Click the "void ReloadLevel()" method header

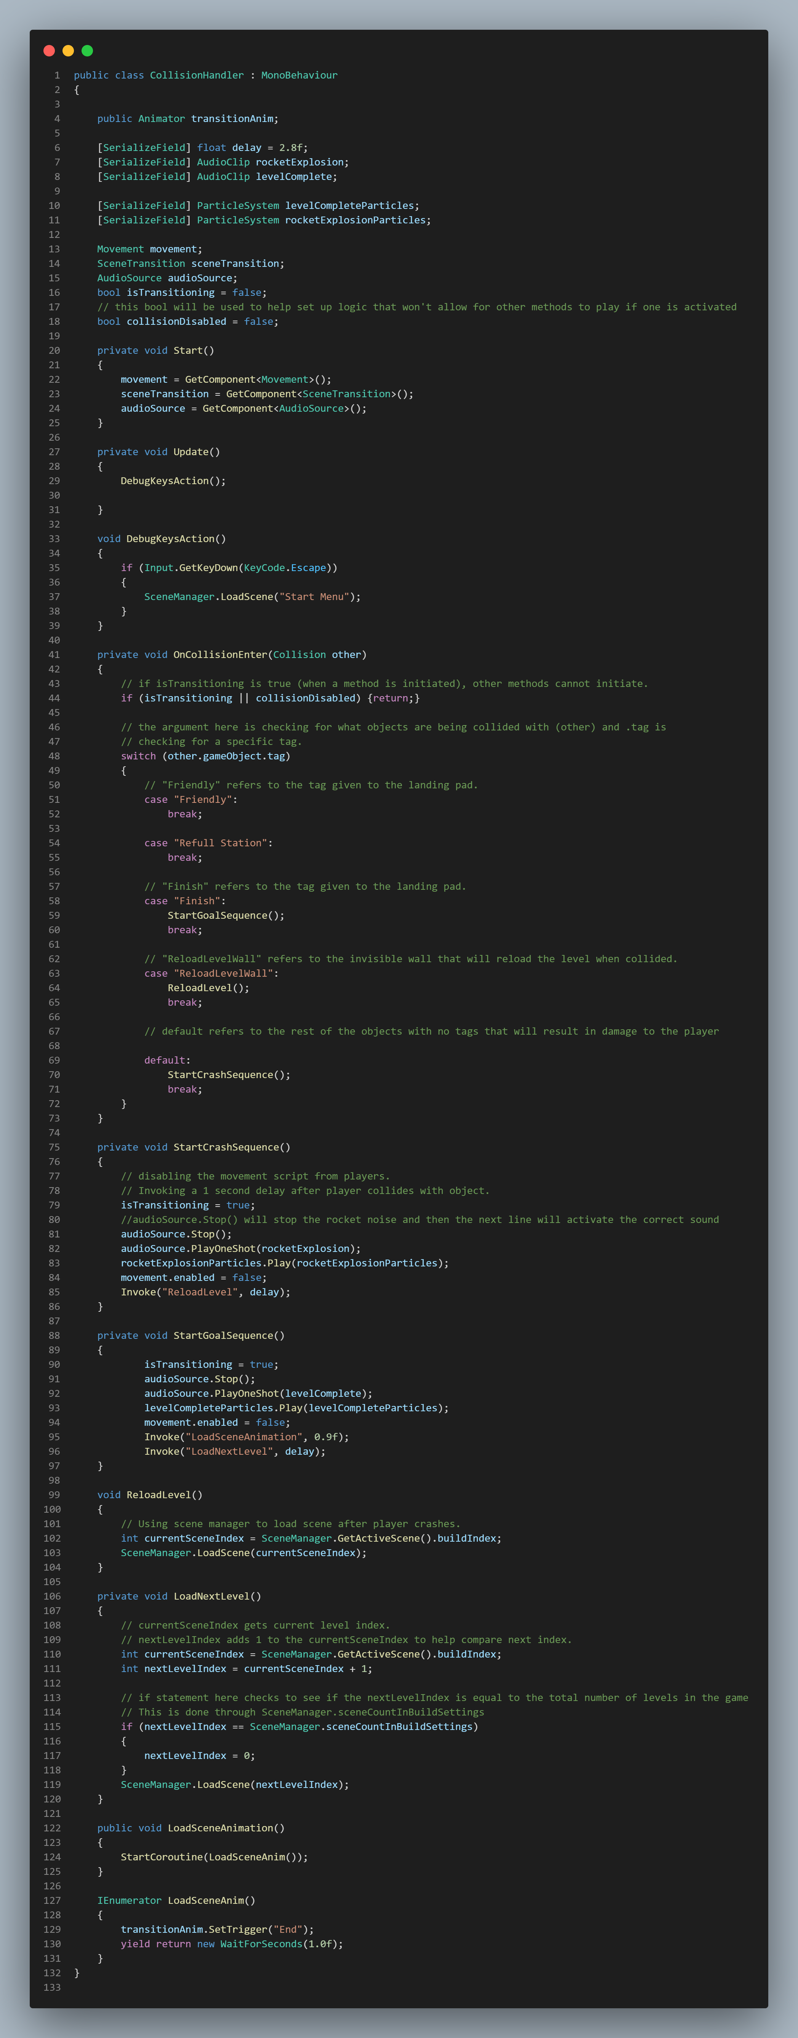point(149,1495)
